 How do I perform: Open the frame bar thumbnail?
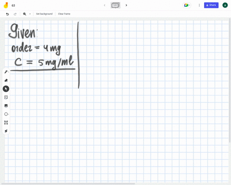tap(115, 5)
